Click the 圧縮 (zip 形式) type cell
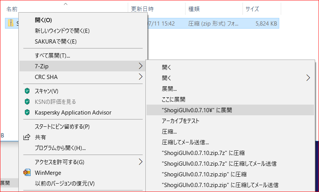Viewport: 319px width, 192px height. click(x=213, y=24)
